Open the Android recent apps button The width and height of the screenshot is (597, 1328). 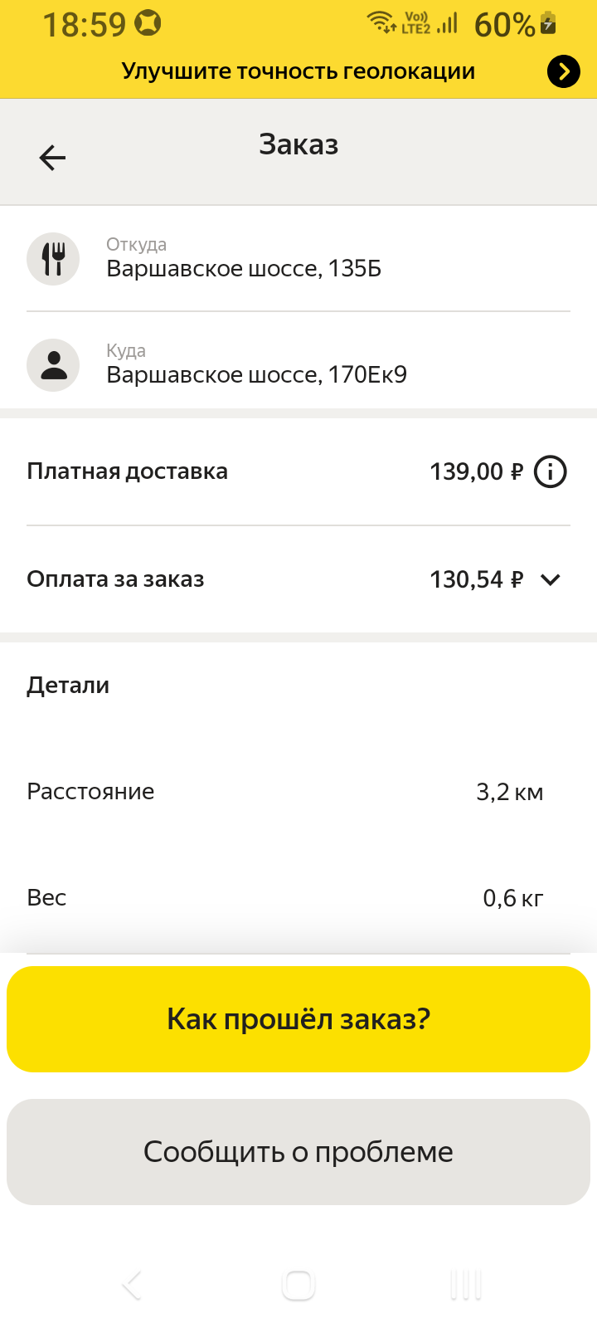click(466, 1285)
